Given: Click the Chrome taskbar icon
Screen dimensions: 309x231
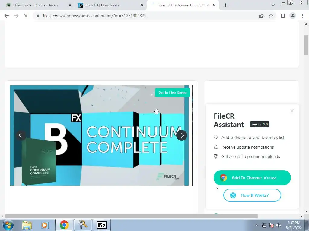Looking at the screenshot, I should (64, 225).
